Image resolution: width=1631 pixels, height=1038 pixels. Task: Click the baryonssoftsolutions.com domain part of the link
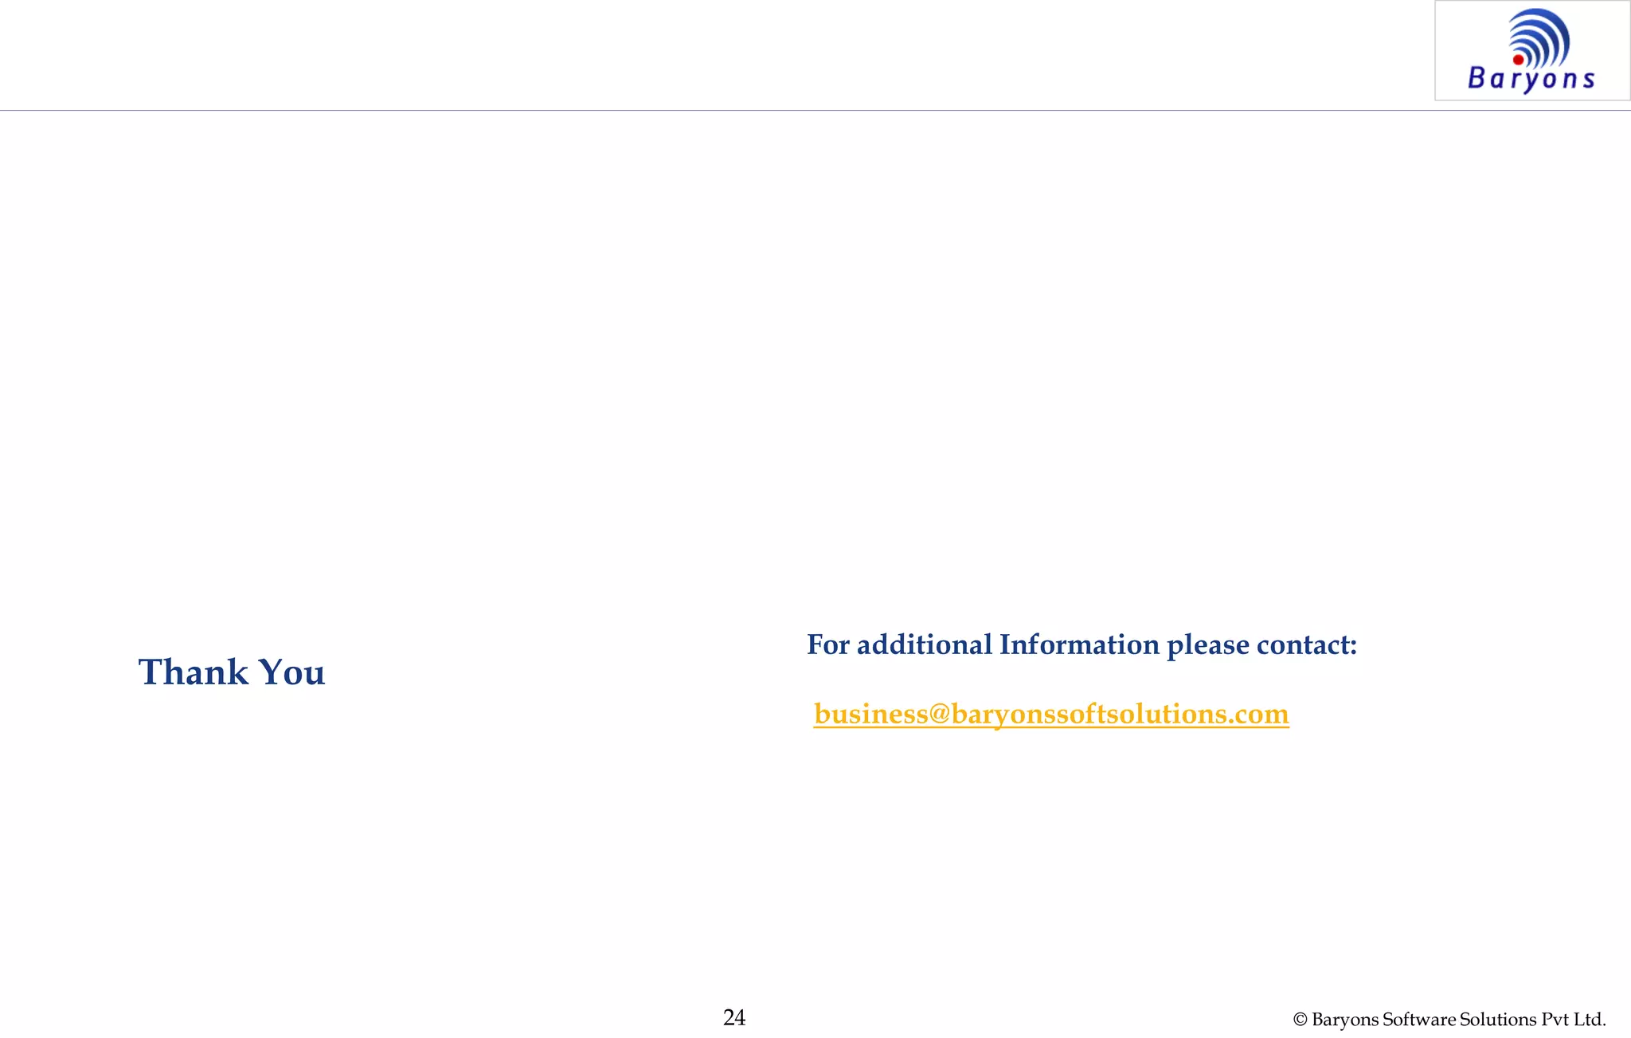1120,714
